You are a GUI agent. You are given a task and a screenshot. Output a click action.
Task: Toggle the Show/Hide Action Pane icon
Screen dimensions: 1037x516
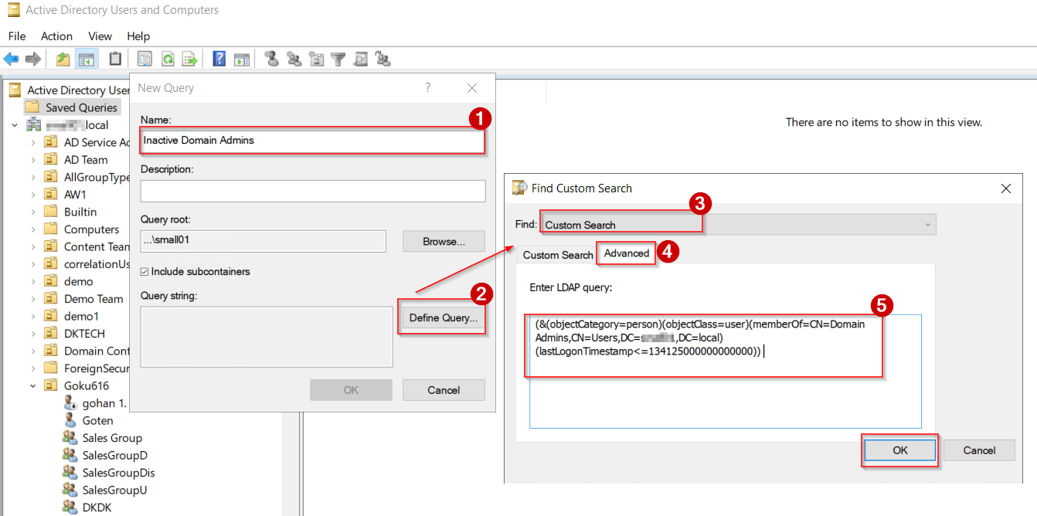242,59
